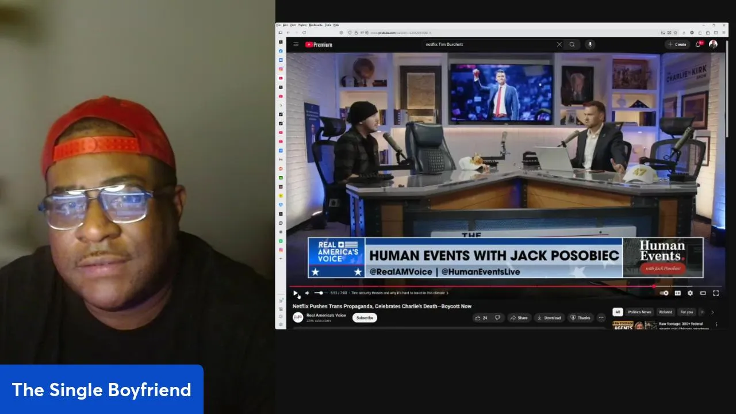Go to YouTube Premium home logo
This screenshot has height=414, width=736.
(x=319, y=44)
